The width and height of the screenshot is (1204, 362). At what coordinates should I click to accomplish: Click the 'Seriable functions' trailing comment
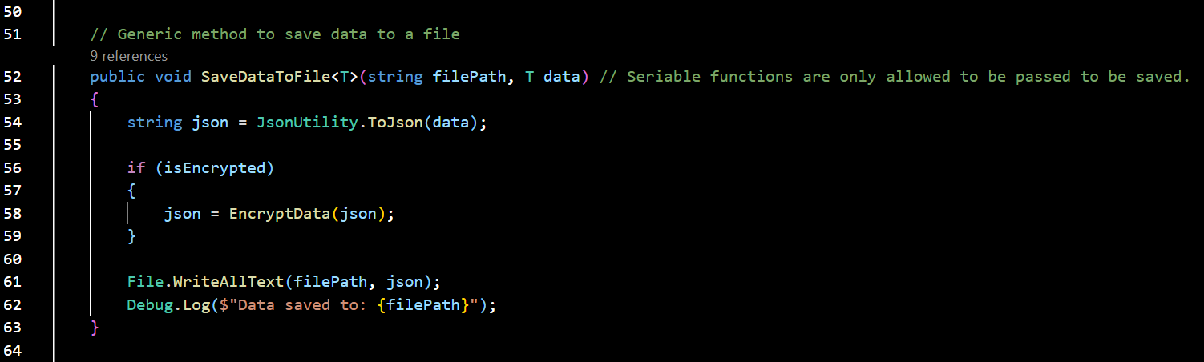point(895,77)
